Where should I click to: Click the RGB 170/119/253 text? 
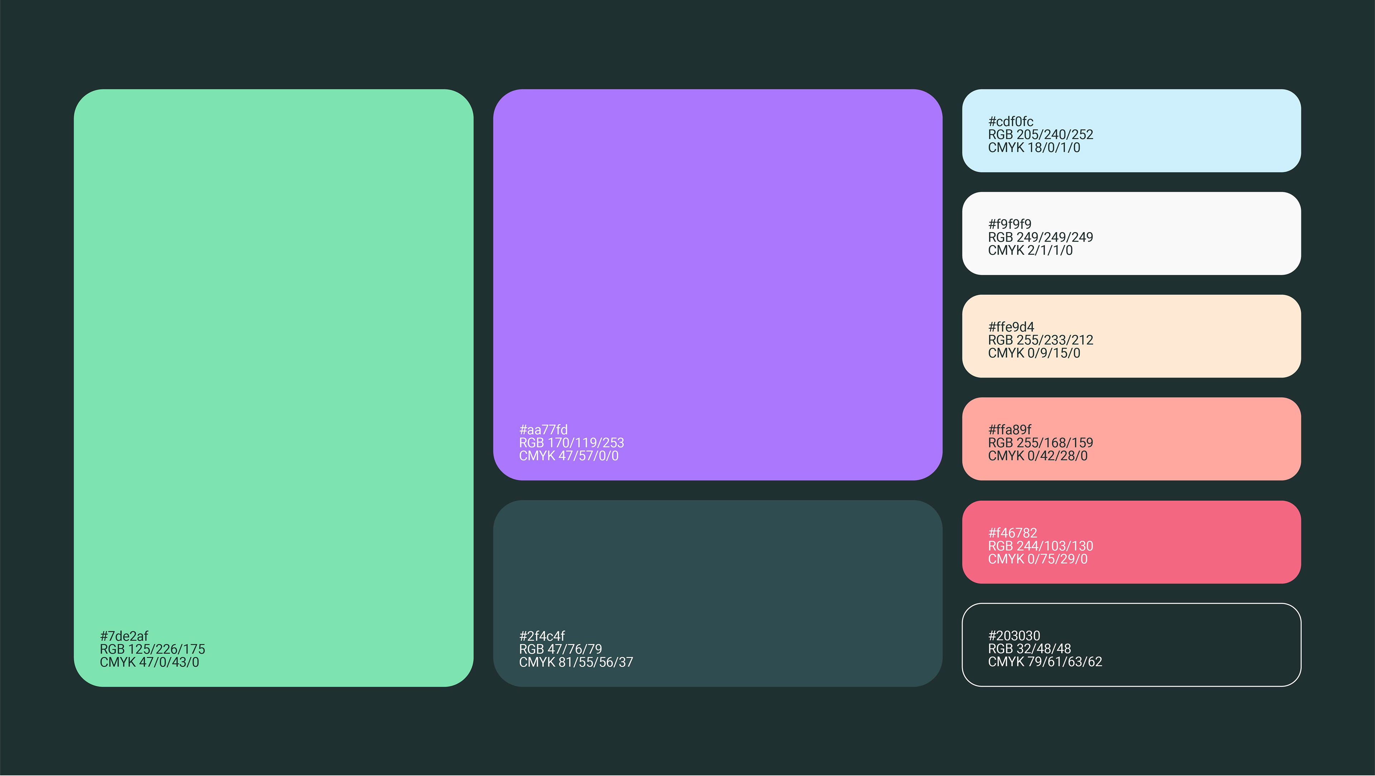[x=571, y=443]
